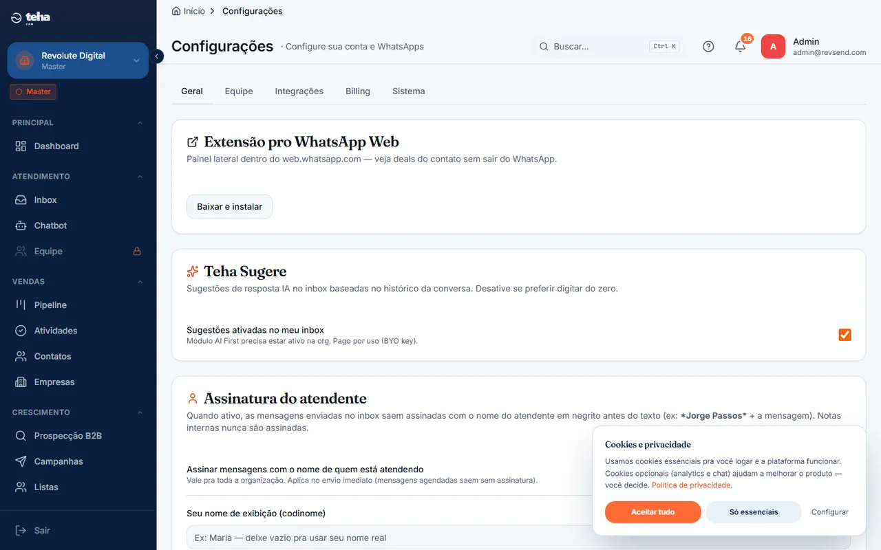Screen dimensions: 881x550
Task: Switch to the Equipe tab
Action: (239, 91)
